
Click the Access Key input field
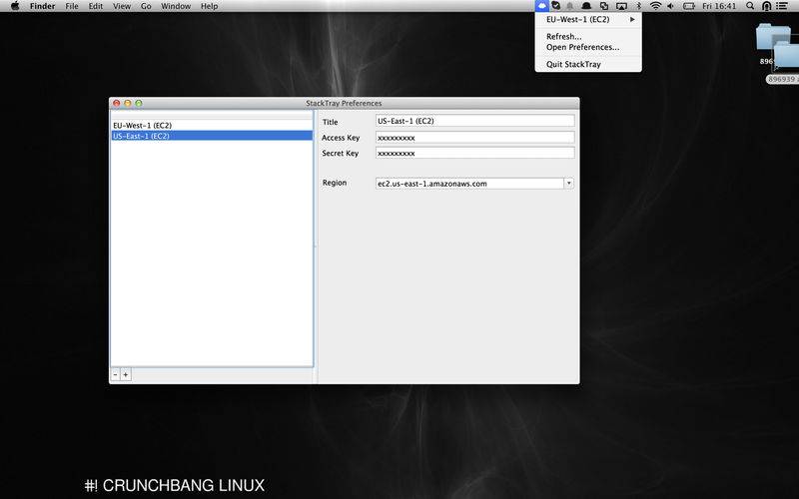475,138
